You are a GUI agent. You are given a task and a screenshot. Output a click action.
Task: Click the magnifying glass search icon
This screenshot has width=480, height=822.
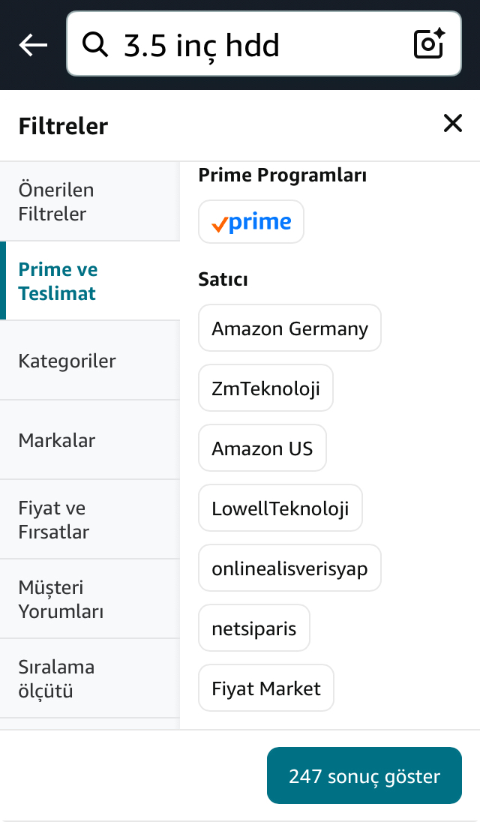click(x=95, y=44)
